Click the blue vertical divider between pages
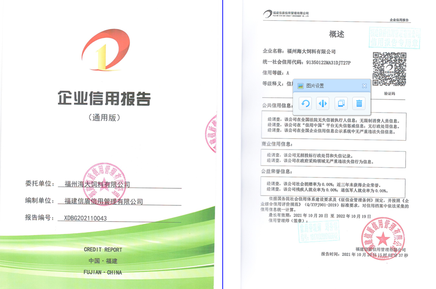Image resolution: width=436 pixels, height=289 pixels. [x=223, y=145]
